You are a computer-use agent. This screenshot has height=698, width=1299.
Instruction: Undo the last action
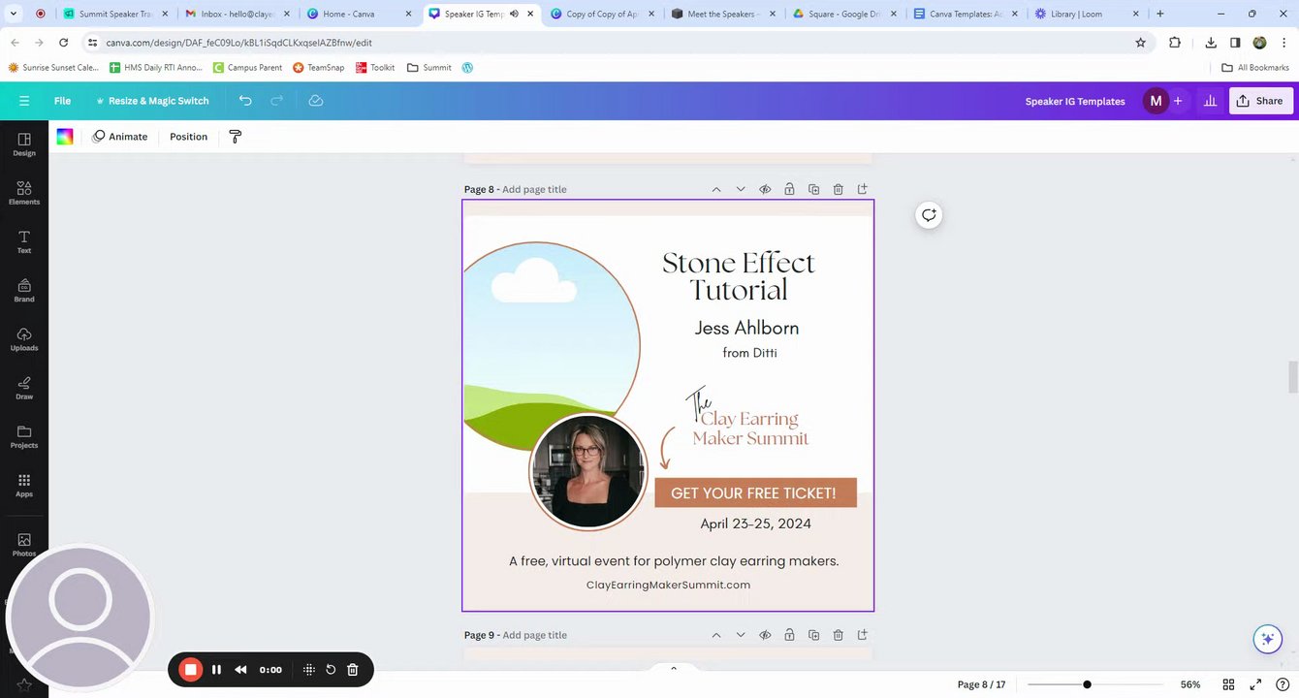pos(245,101)
